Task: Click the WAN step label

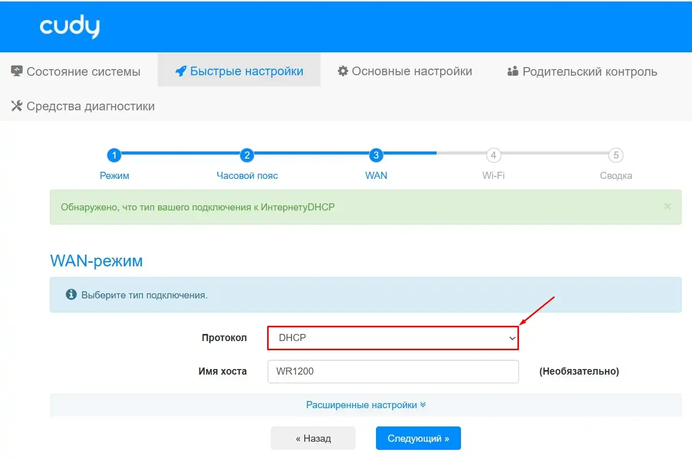Action: pyautogui.click(x=376, y=176)
